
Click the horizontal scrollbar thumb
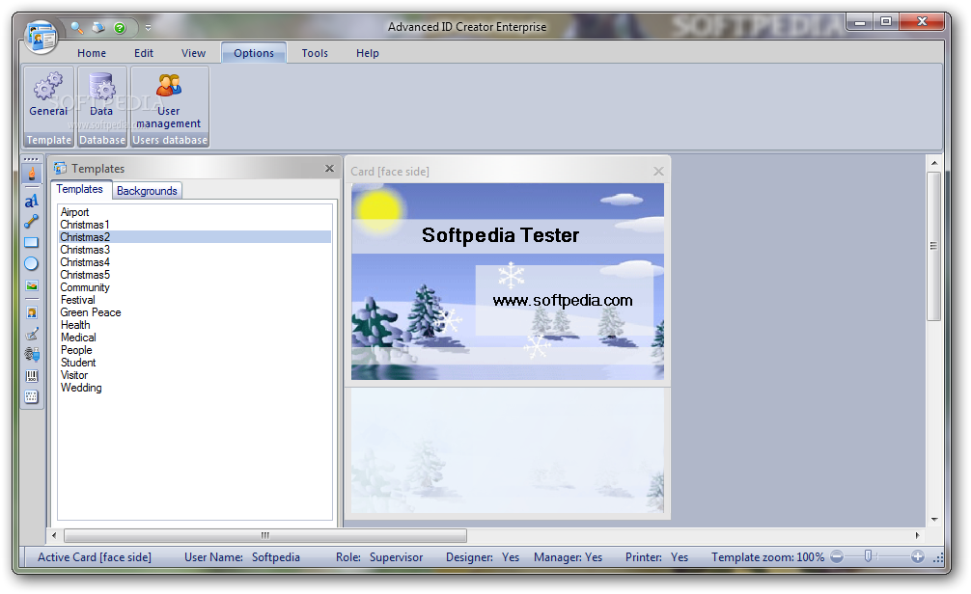pyautogui.click(x=265, y=535)
